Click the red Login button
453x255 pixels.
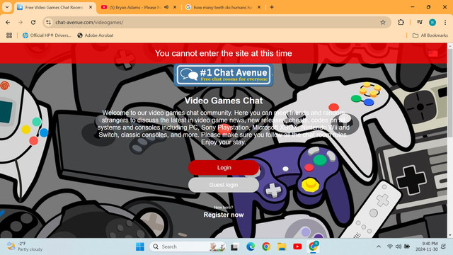coord(224,168)
